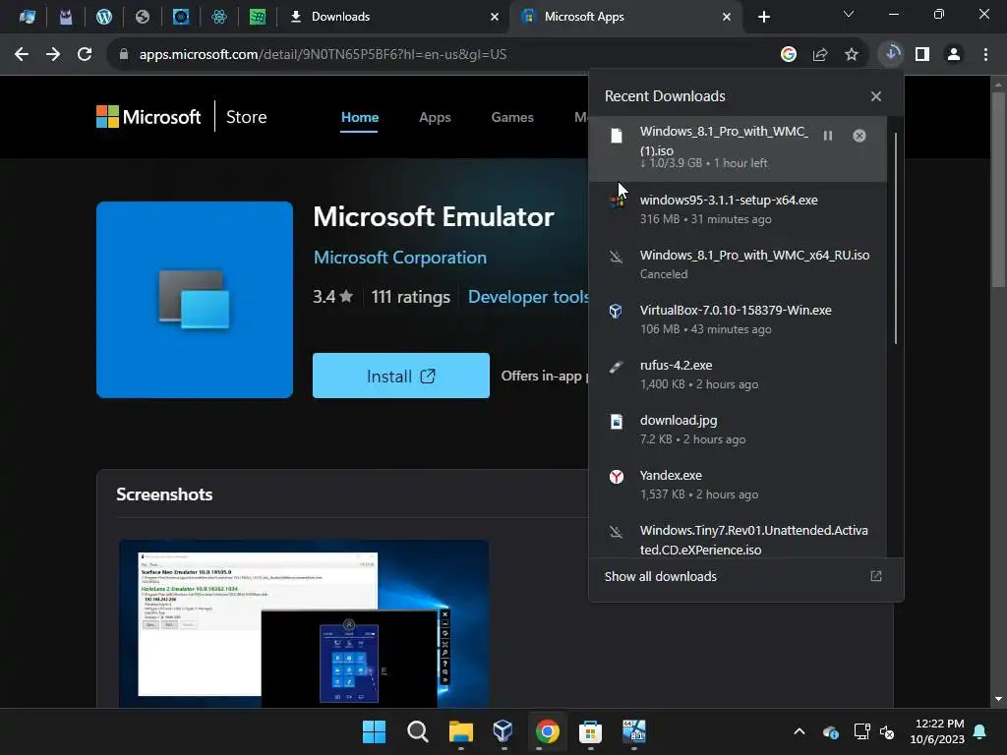Click the Microsoft Emulator app icon
Screen dimensions: 1007x755
195,300
